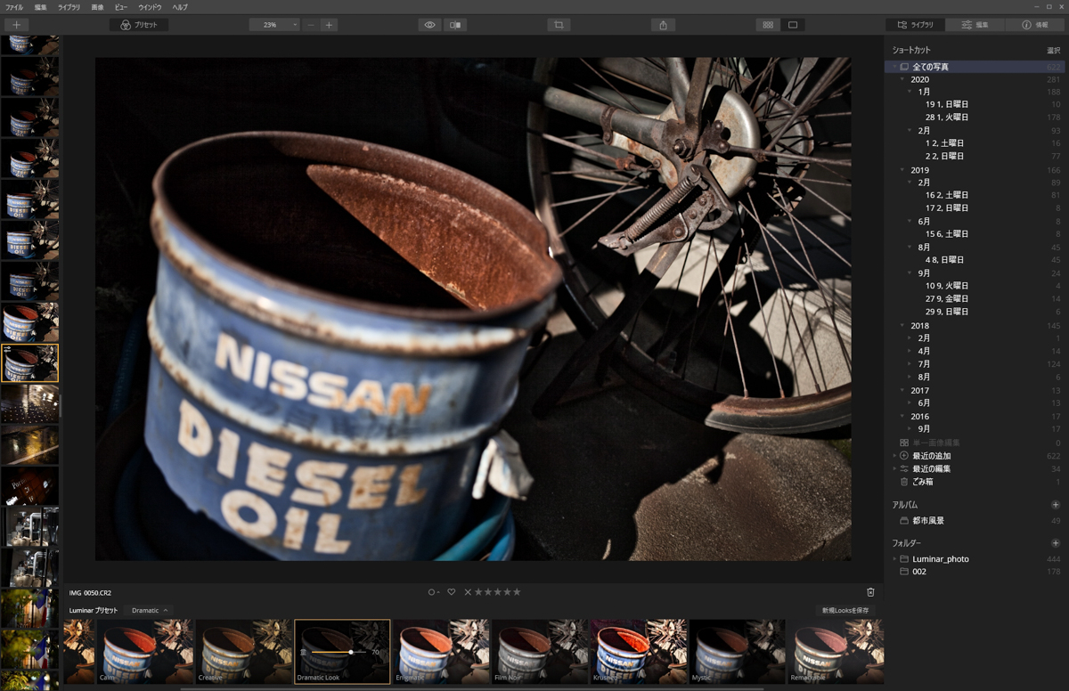
Task: Apply the Creative look preset
Action: click(243, 652)
